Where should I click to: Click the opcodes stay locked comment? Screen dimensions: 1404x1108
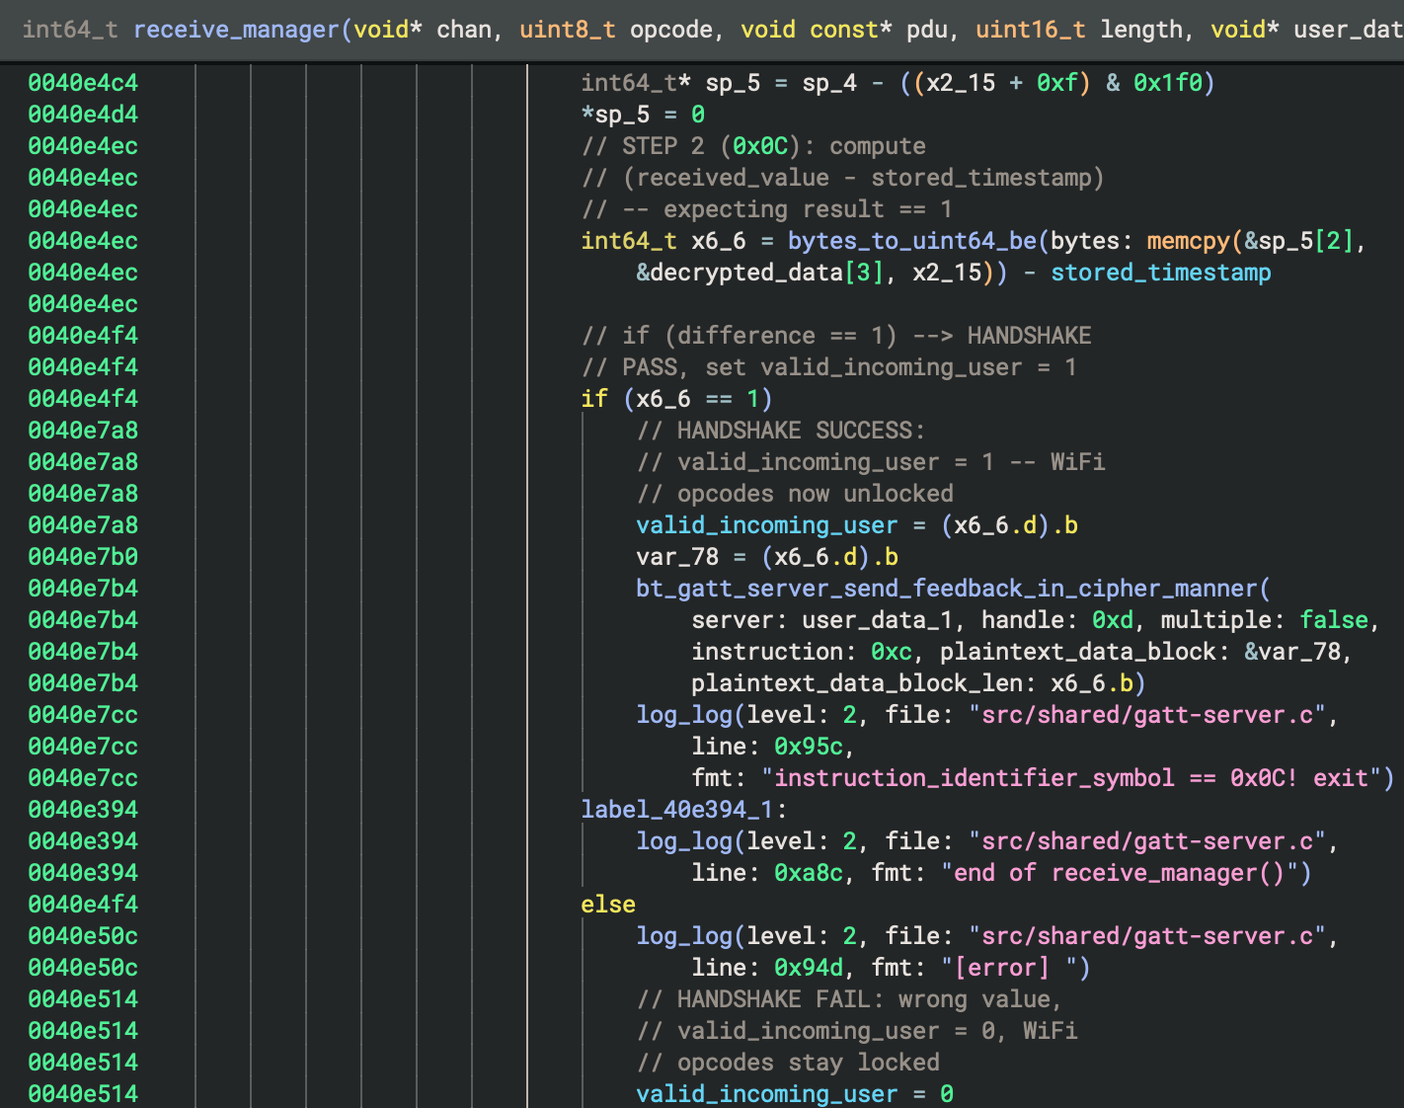(x=788, y=1063)
